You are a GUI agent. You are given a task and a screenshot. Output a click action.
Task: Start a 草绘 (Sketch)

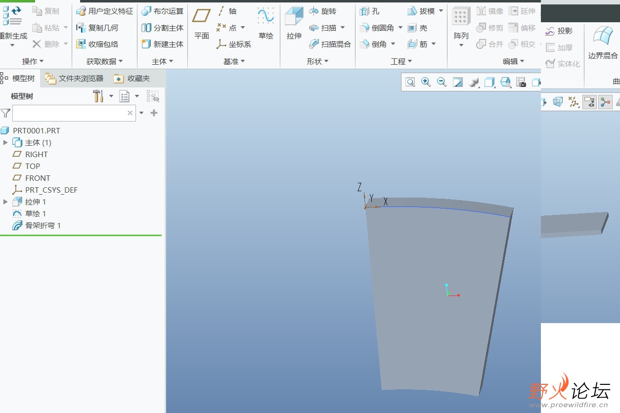pos(266,23)
